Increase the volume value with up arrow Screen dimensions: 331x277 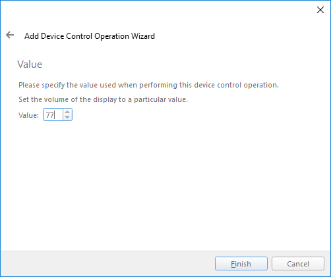click(x=67, y=112)
